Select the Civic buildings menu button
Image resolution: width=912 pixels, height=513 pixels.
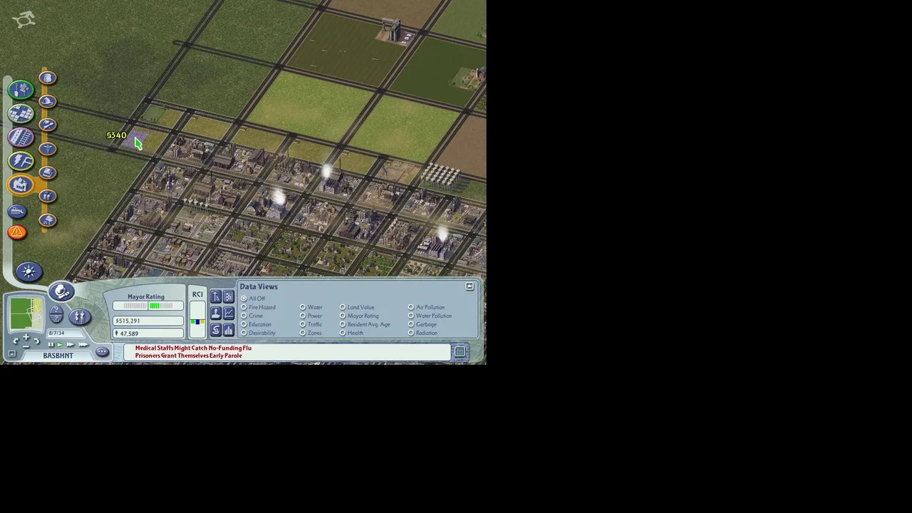coord(21,185)
